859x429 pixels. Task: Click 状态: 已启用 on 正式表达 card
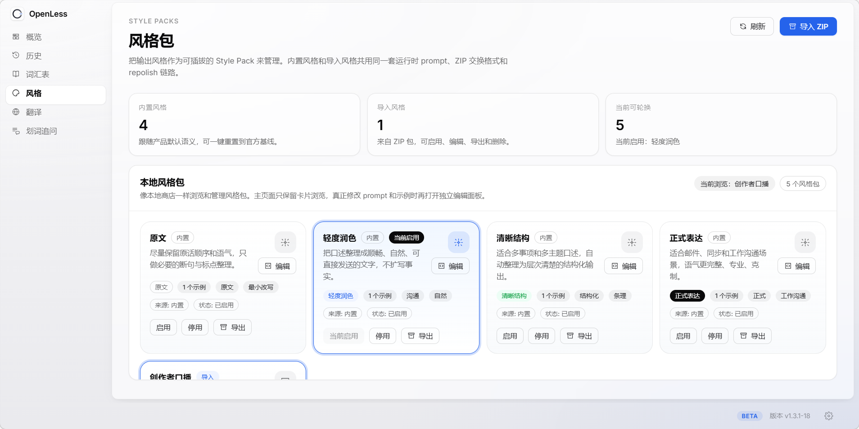point(736,314)
